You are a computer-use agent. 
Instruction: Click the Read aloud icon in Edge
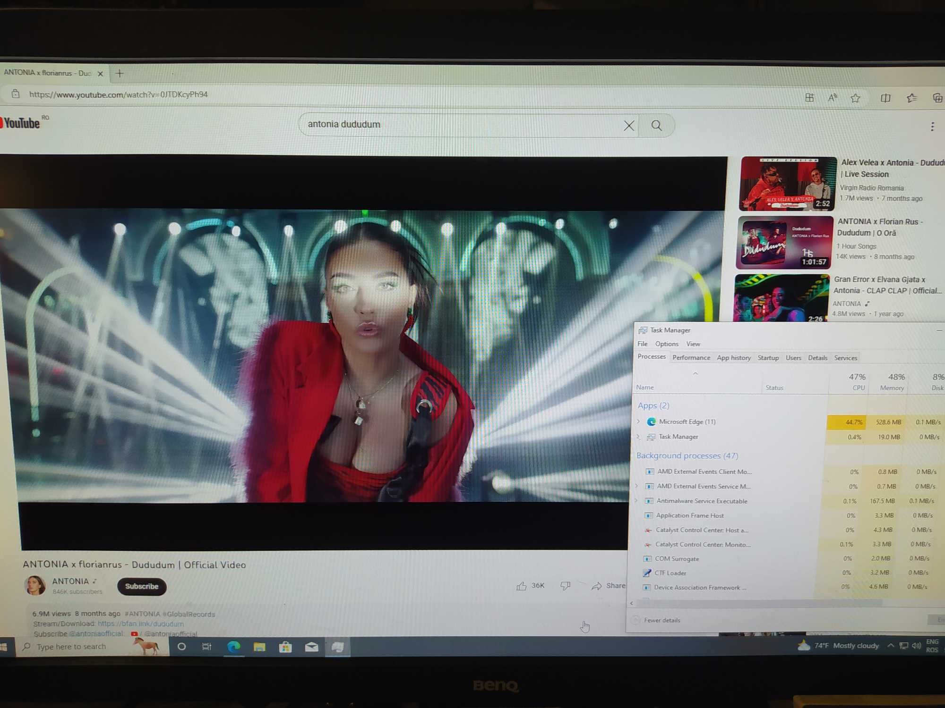coord(833,98)
